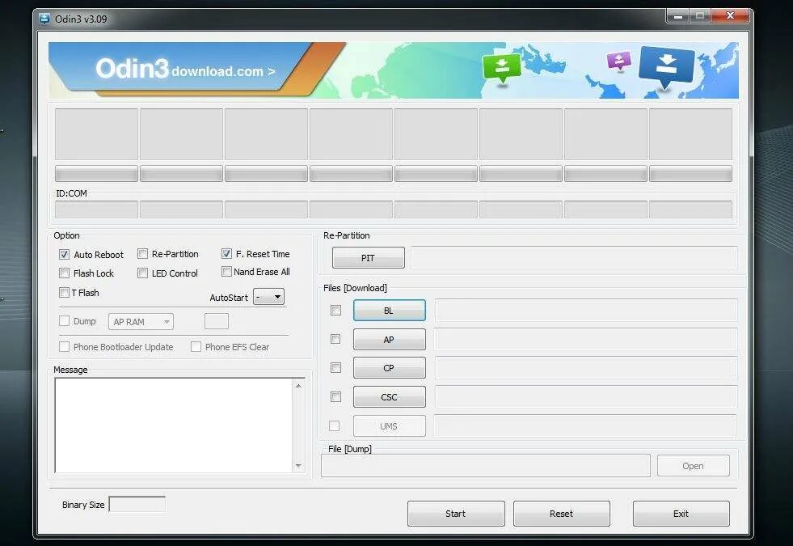Image resolution: width=793 pixels, height=546 pixels.
Task: Tick the checkbox next to BL
Action: coord(335,310)
